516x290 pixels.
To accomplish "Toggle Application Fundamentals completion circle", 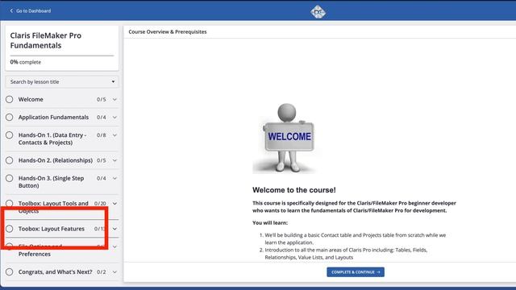I will 9,117.
